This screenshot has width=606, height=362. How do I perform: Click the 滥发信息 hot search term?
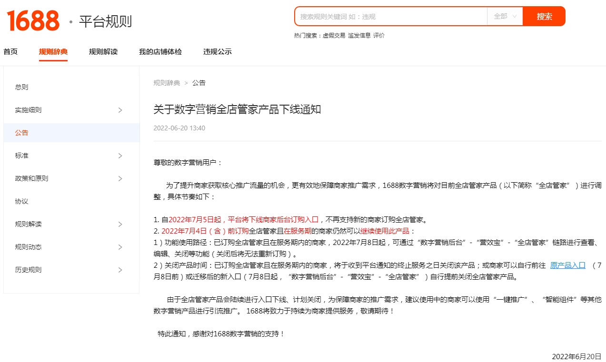[359, 36]
